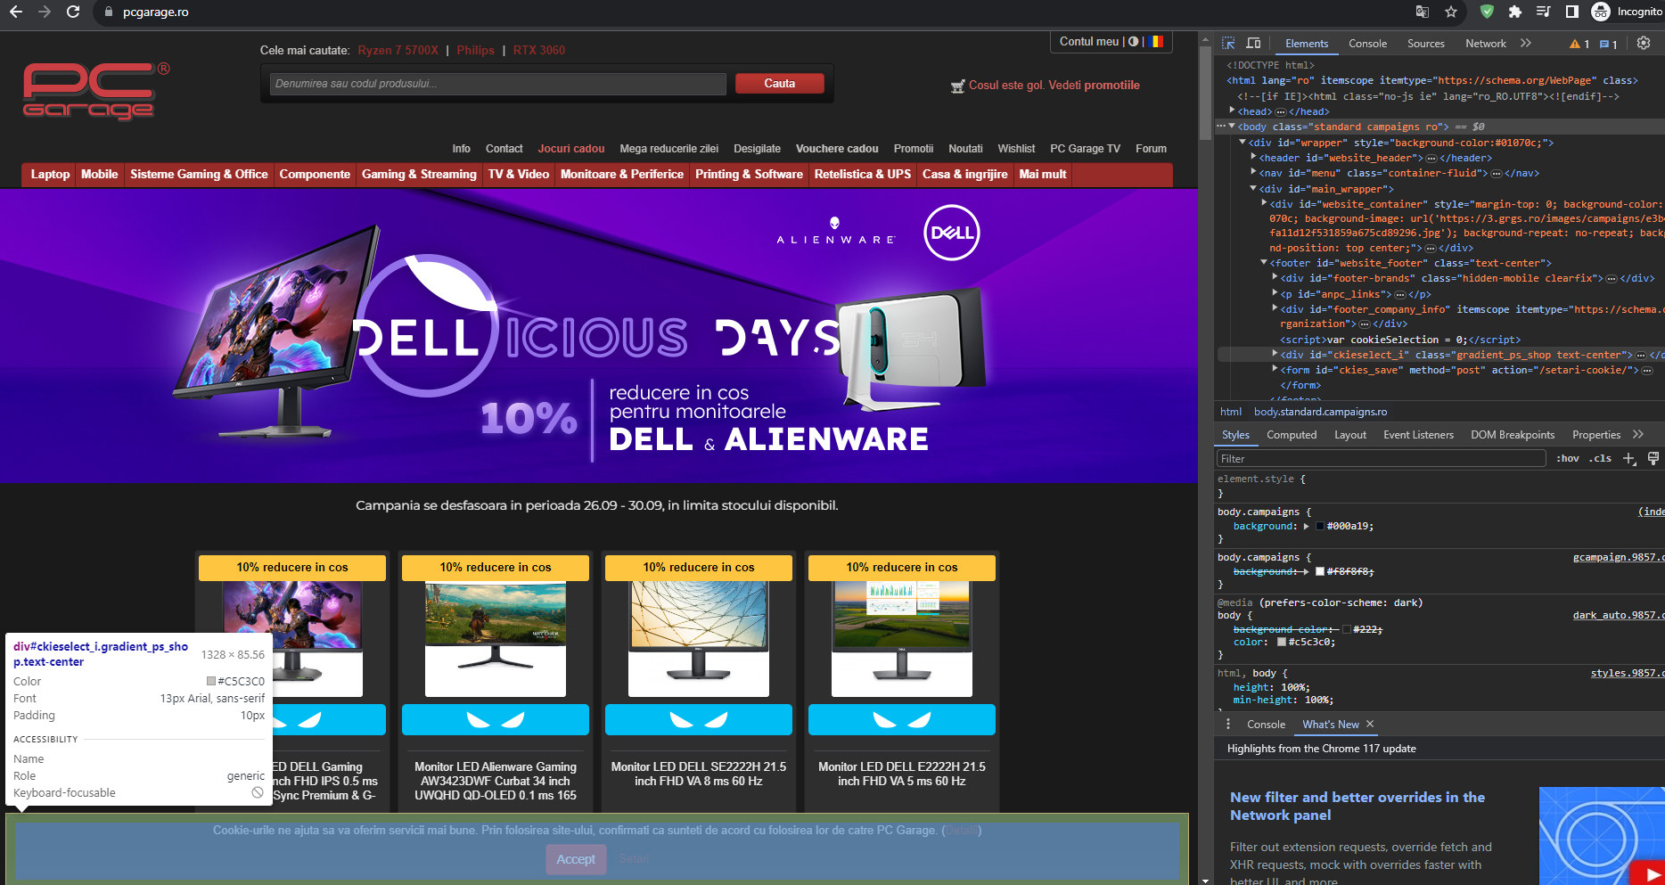Activate the DevTools inspect element picker
Viewport: 1665px width, 885px height.
[1228, 44]
